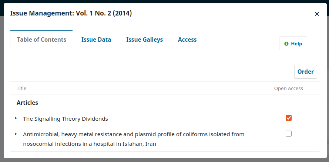The width and height of the screenshot is (329, 162).
Task: Click The Signalling Theory Dividends title
Action: point(66,119)
